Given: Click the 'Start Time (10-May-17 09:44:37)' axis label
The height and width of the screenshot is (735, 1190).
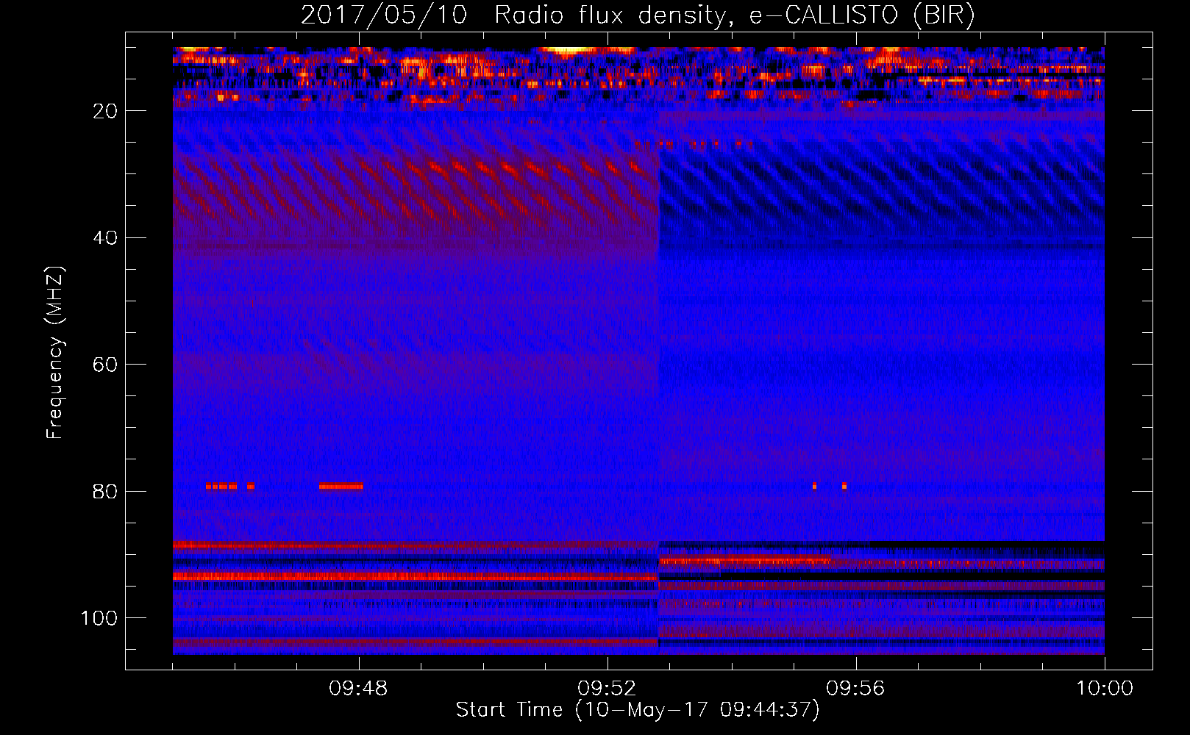Looking at the screenshot, I should 638,710.
